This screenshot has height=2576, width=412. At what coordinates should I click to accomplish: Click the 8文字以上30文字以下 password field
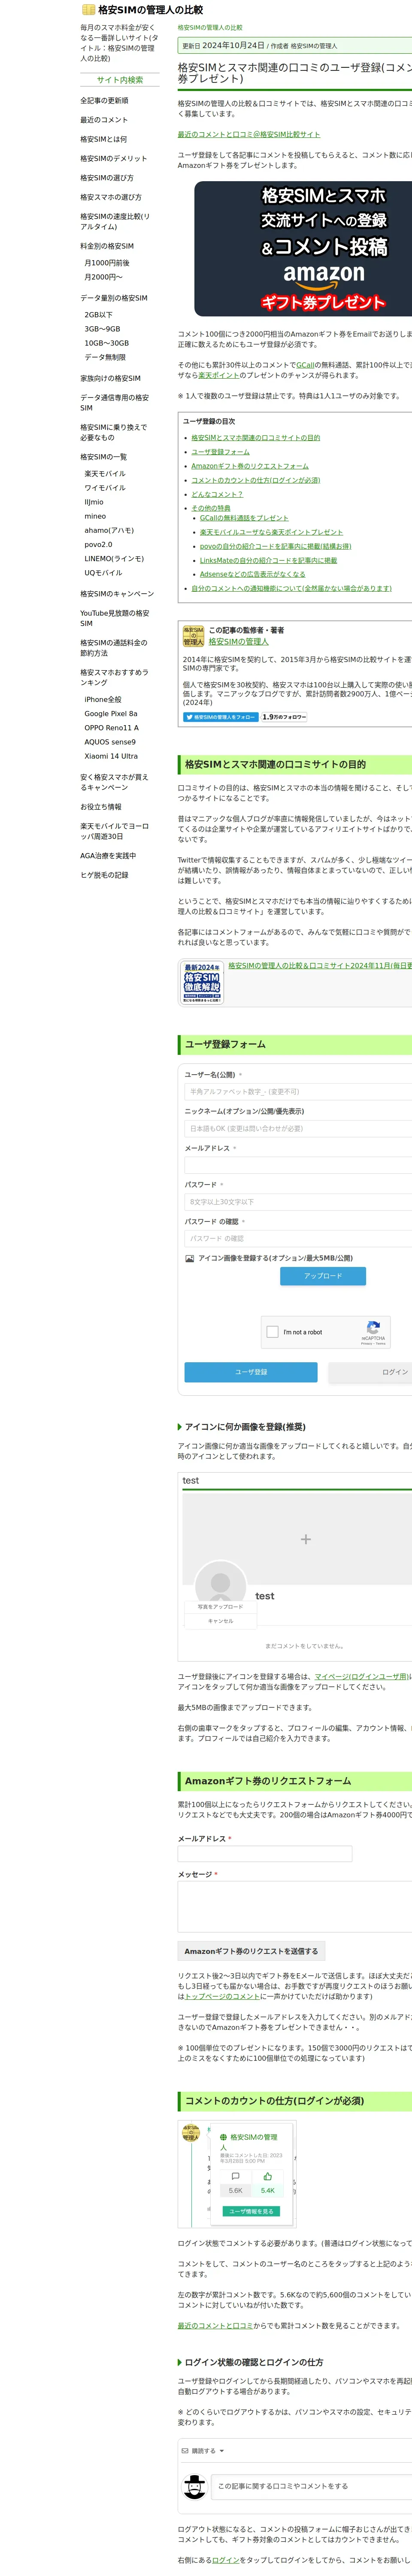(298, 1202)
